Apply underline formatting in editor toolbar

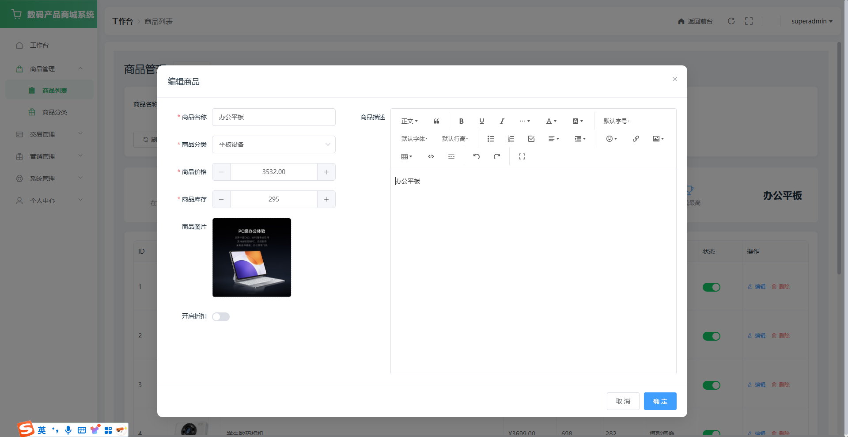pyautogui.click(x=482, y=121)
